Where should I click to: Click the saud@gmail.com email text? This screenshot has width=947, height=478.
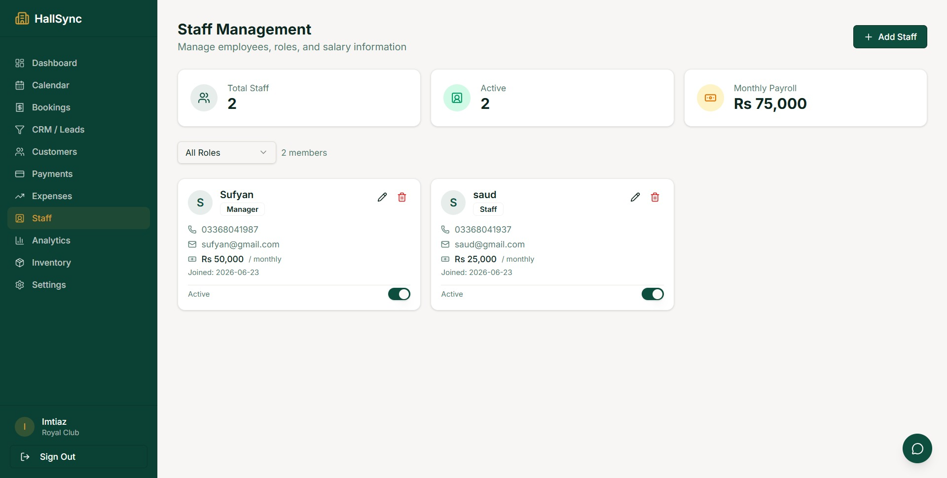[x=490, y=244]
